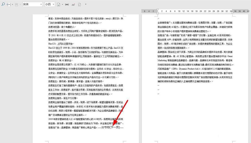Viewport: 251px width, 143px height.
Task: Click the page number icon
Action: click(x=58, y=4)
